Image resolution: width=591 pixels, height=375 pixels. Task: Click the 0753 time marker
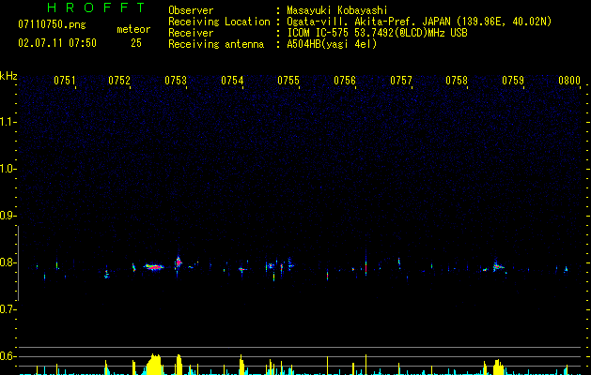click(x=176, y=81)
